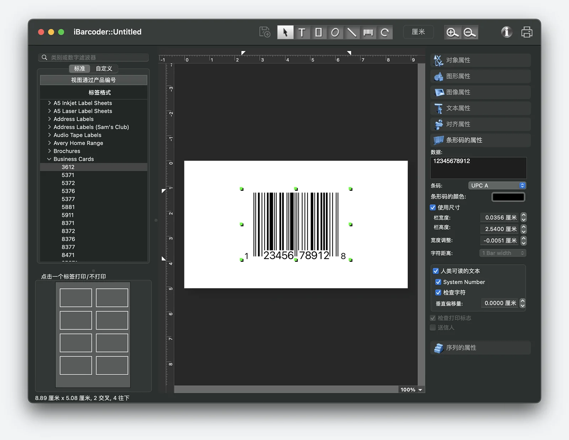The height and width of the screenshot is (440, 569).
Task: Expand Avery Home Range
Action: pos(49,143)
